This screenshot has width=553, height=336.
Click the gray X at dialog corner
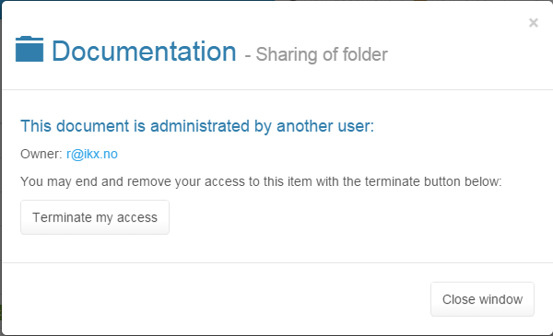534,23
